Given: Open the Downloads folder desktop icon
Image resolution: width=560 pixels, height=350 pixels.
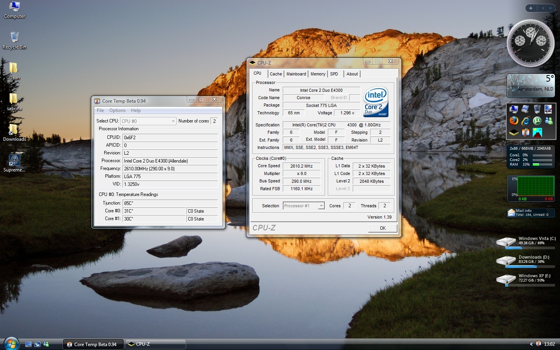Looking at the screenshot, I should (14, 133).
